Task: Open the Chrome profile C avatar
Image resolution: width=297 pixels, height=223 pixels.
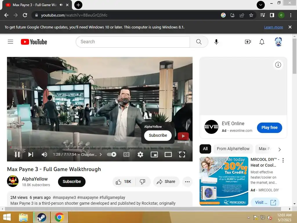Action: (x=281, y=15)
